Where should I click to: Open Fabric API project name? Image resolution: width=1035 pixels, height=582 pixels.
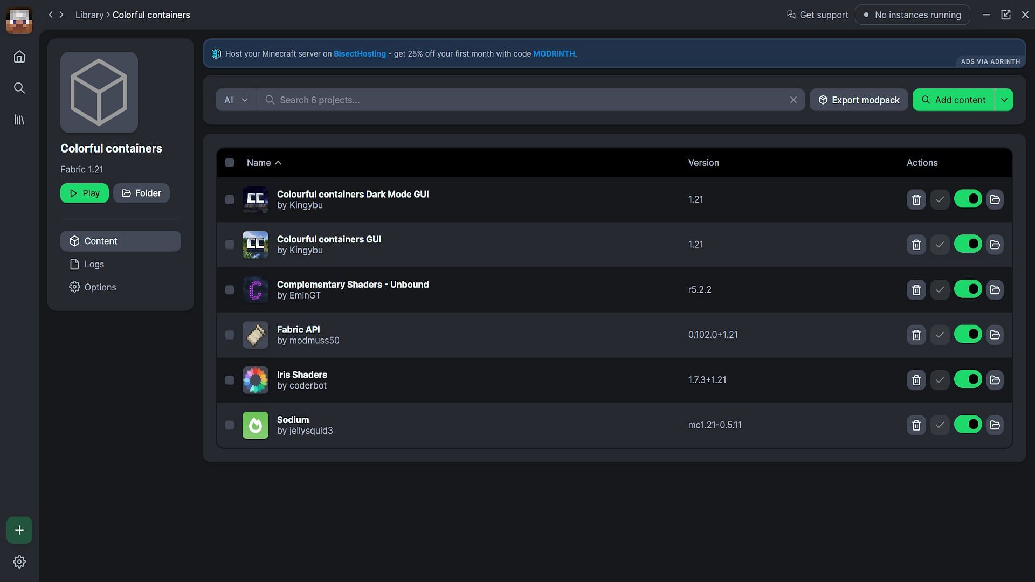(298, 329)
